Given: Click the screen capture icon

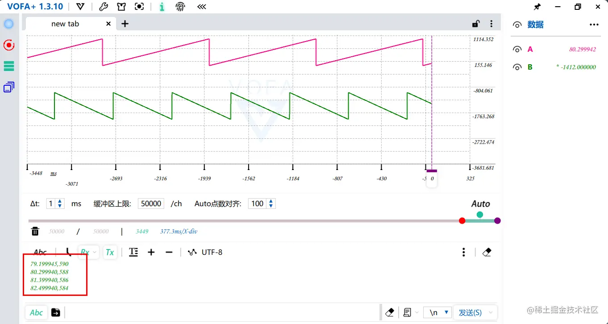Looking at the screenshot, I should (x=139, y=7).
